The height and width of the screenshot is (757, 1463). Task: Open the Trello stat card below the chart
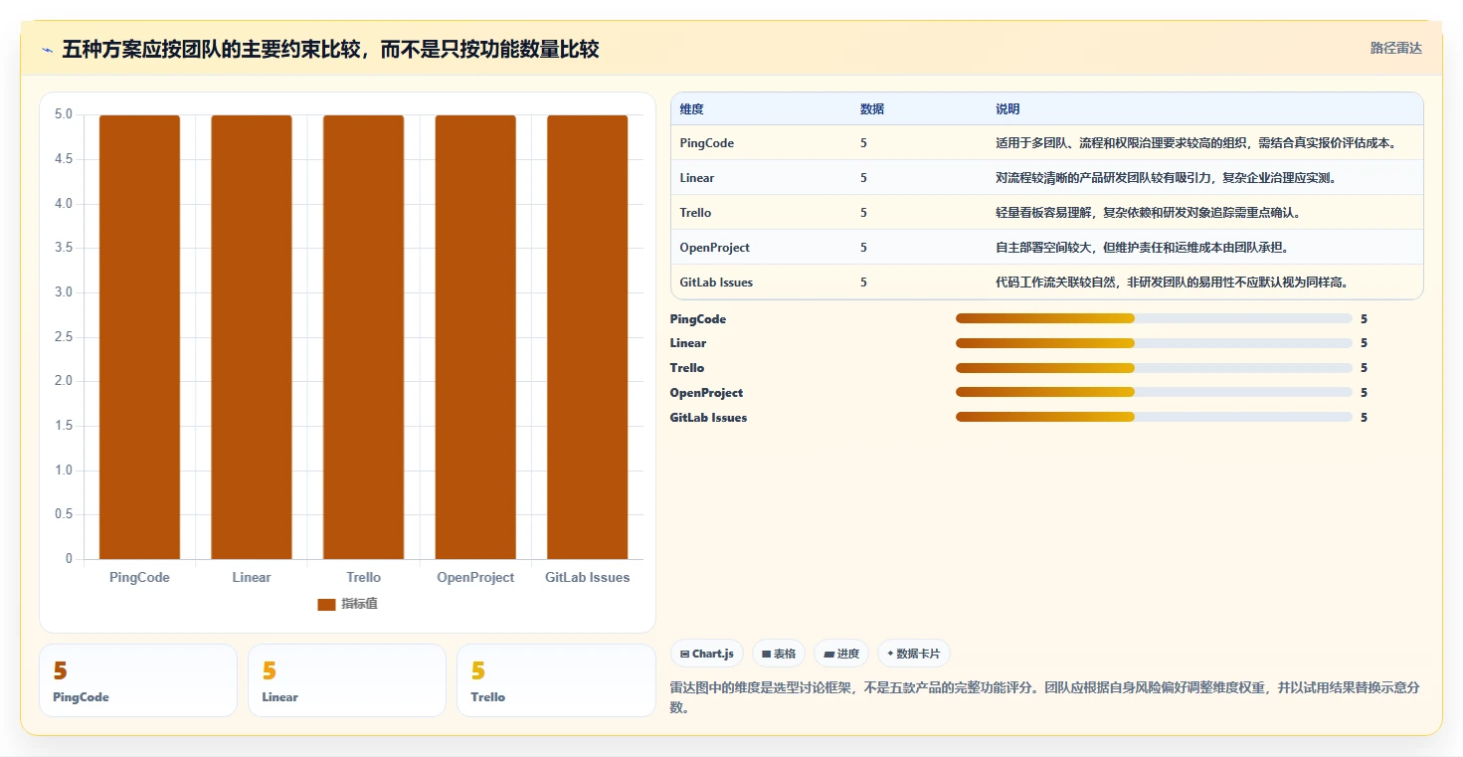[x=556, y=680]
